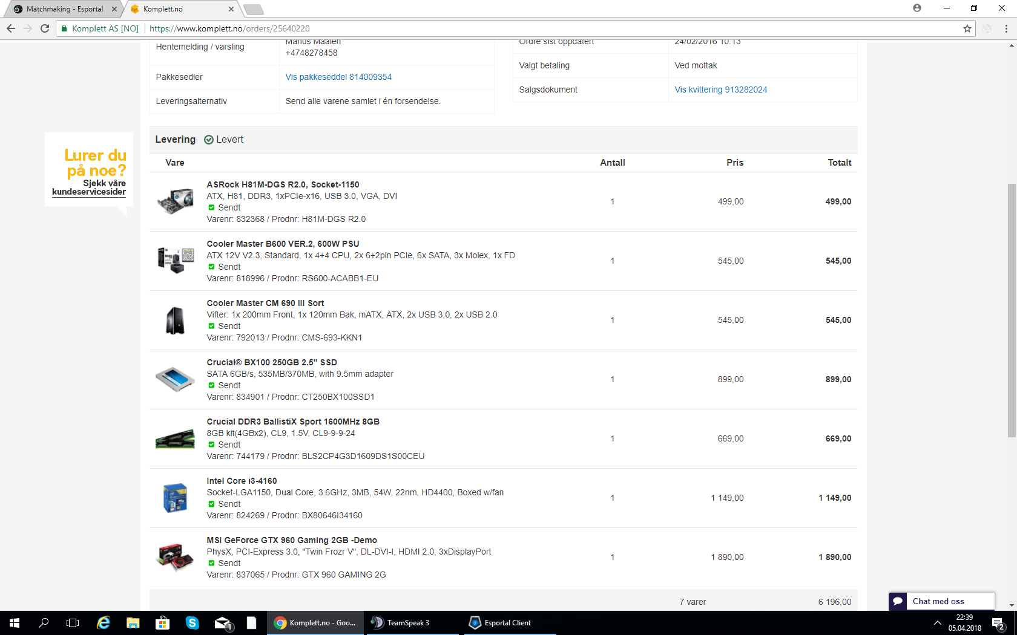
Task: Open Task View on the taskbar
Action: [73, 623]
